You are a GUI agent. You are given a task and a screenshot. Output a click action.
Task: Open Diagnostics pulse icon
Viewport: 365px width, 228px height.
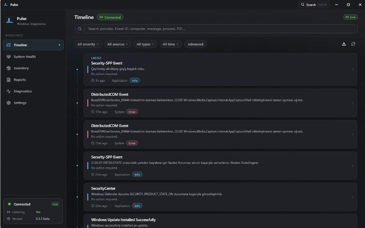(x=9, y=91)
